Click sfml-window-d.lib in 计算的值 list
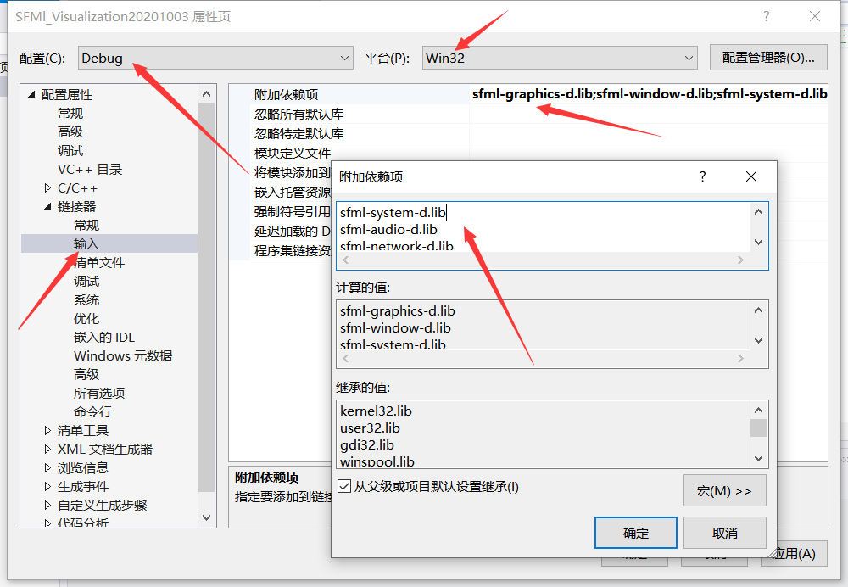The height and width of the screenshot is (587, 848). [x=395, y=327]
